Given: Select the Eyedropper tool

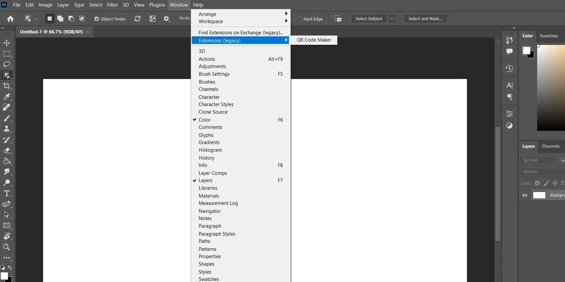Looking at the screenshot, I should (7, 97).
